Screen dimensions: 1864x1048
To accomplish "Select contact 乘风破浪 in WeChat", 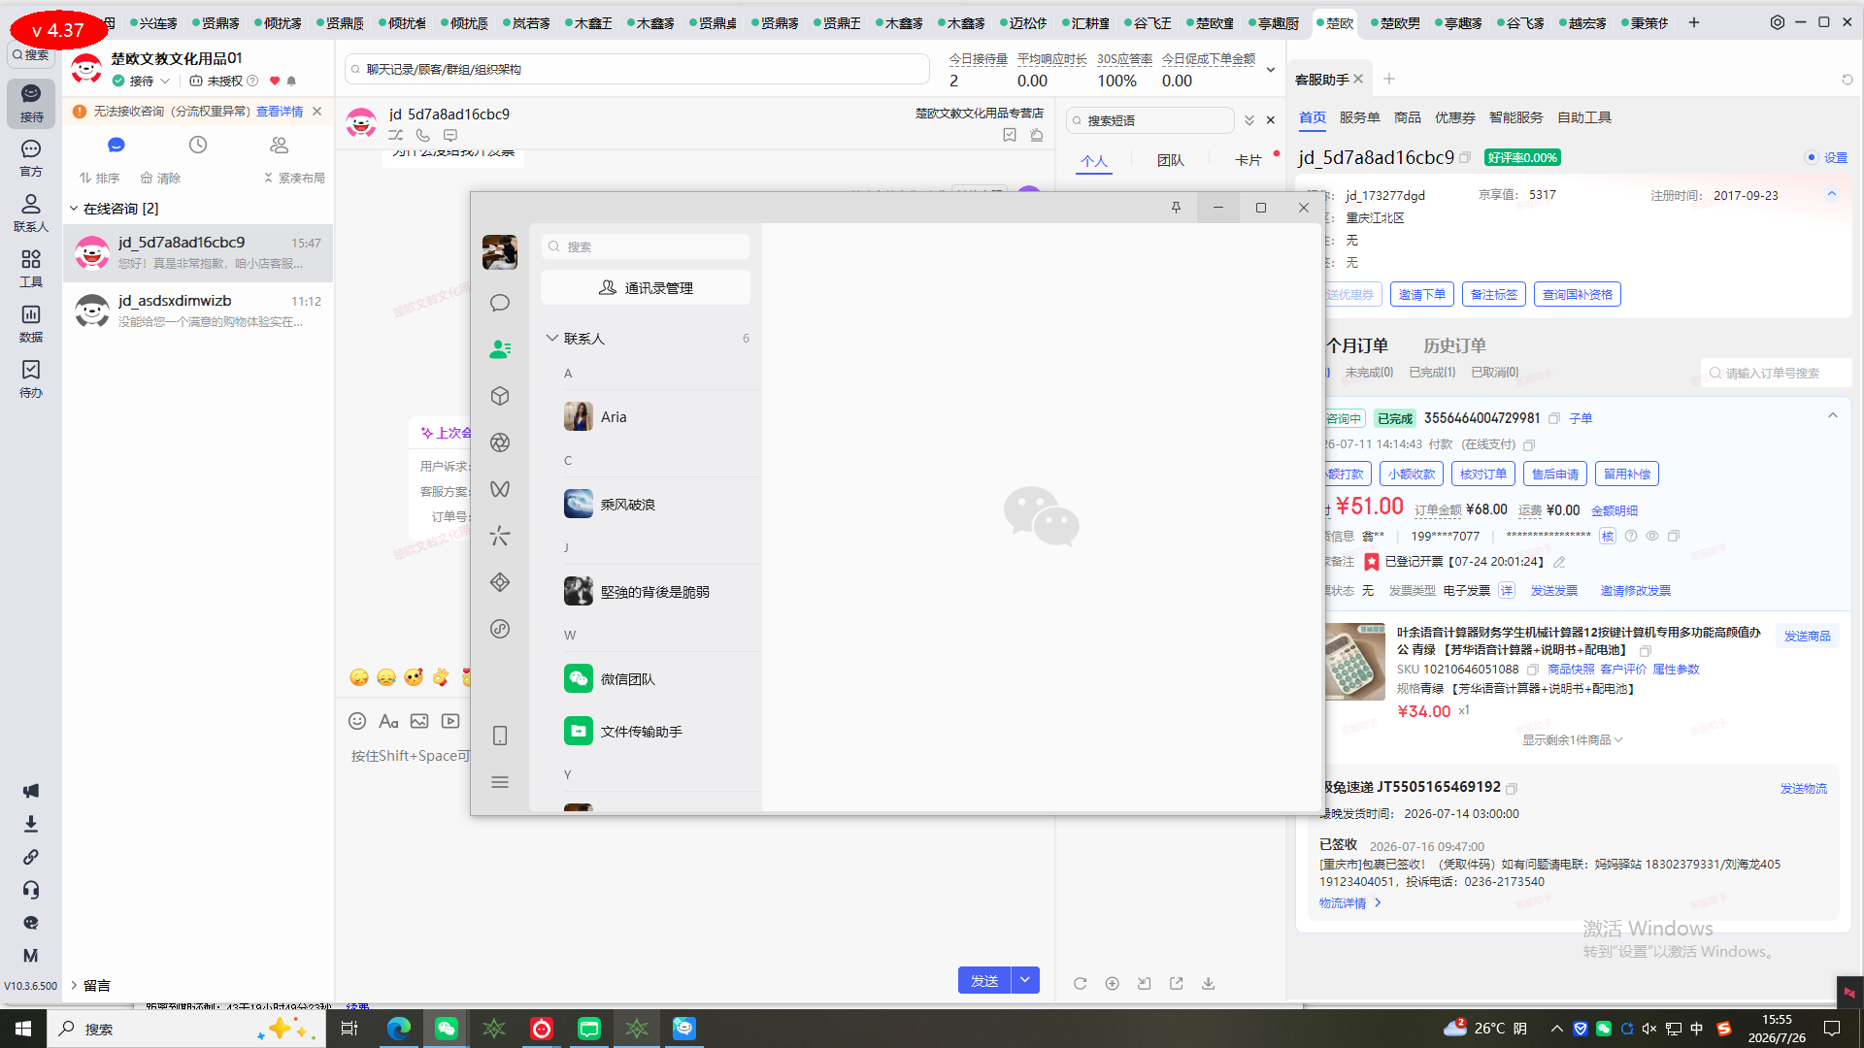I will point(646,505).
